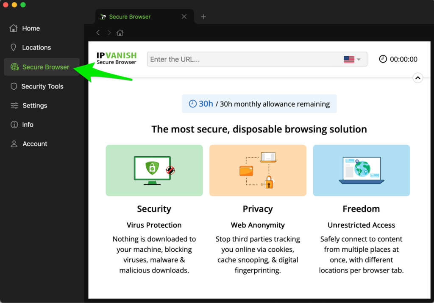The width and height of the screenshot is (434, 303).
Task: Click the Unrestricted Access subheading
Action: click(x=361, y=225)
